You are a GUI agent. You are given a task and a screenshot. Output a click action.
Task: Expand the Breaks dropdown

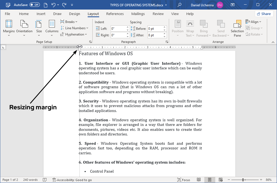point(69,22)
